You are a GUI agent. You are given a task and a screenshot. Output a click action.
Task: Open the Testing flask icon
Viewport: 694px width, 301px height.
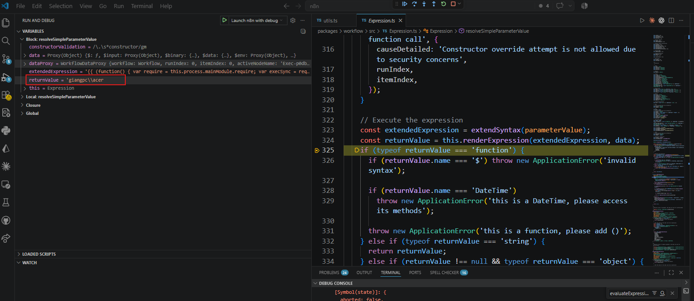coord(6,202)
